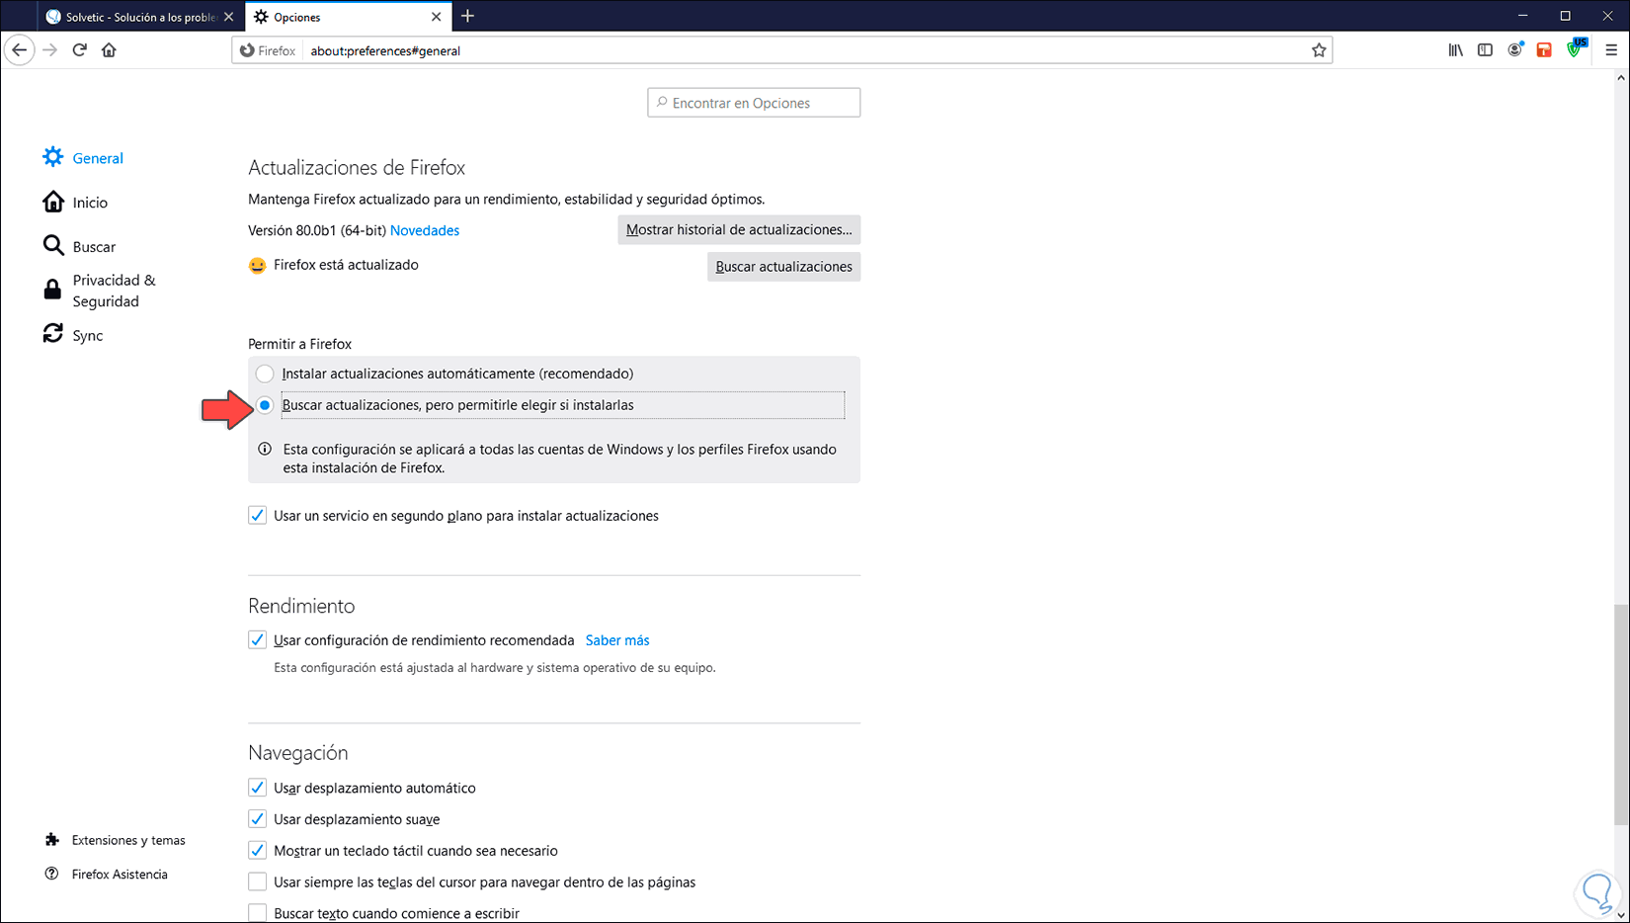Viewport: 1630px width, 923px height.
Task: Open the Firefox account icon
Action: click(1514, 50)
